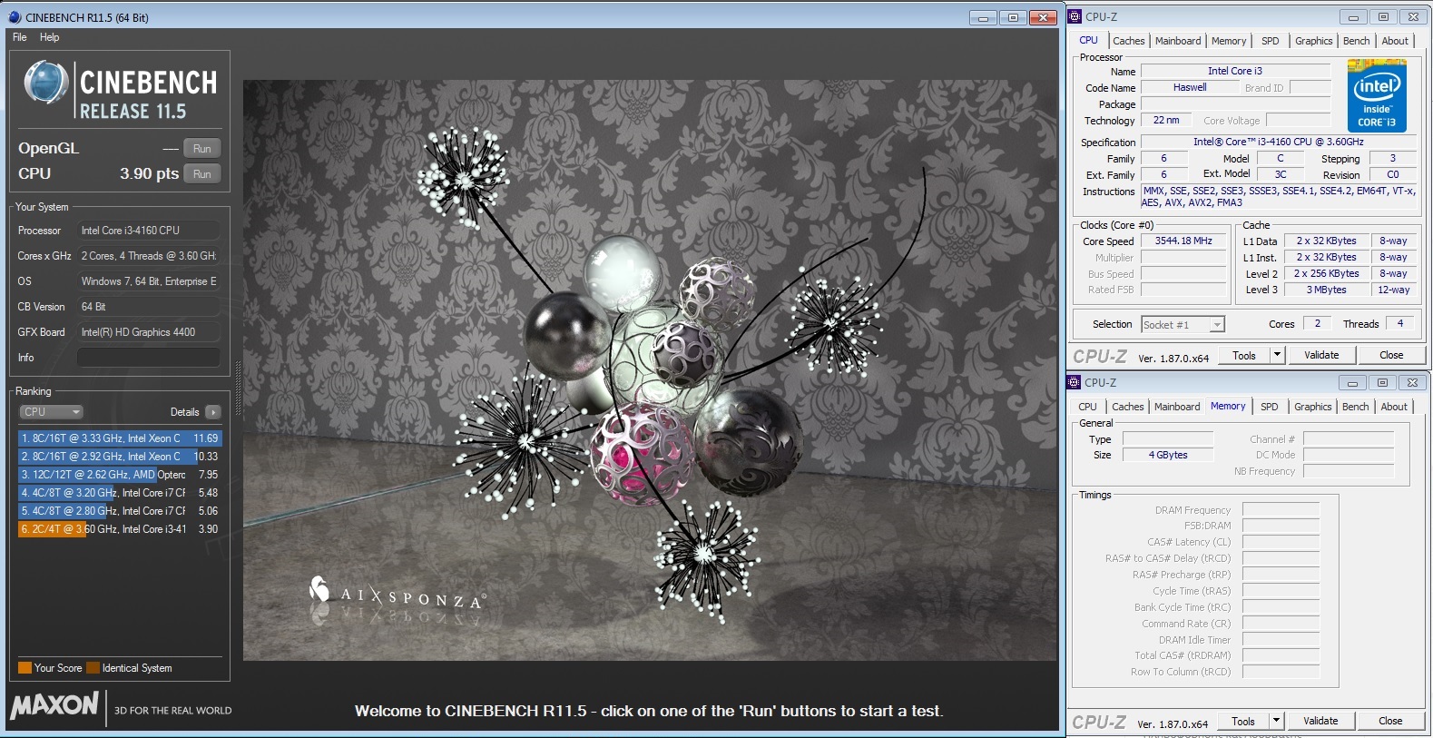Image resolution: width=1433 pixels, height=738 pixels.
Task: Click the Level 3 cache 3 MBytes value
Action: (x=1326, y=290)
